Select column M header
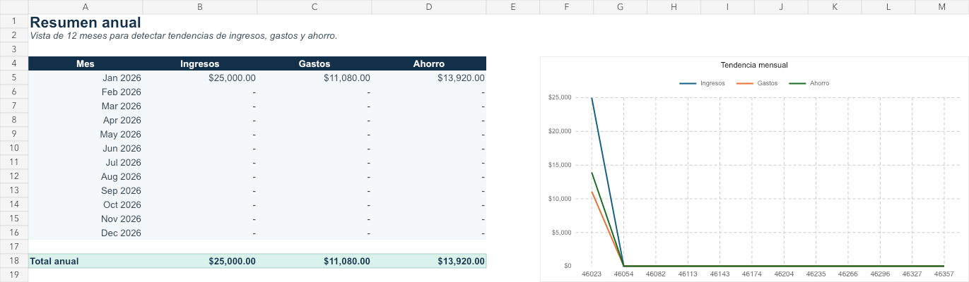Viewport: 969px width, 282px height. [x=941, y=7]
